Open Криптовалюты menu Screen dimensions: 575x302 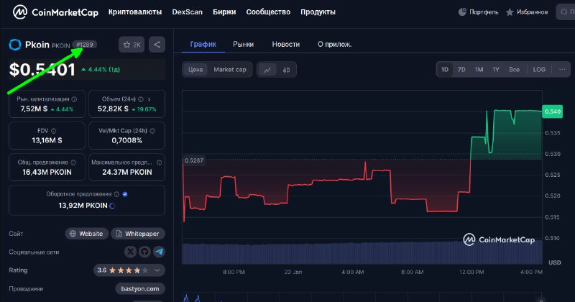coord(135,12)
